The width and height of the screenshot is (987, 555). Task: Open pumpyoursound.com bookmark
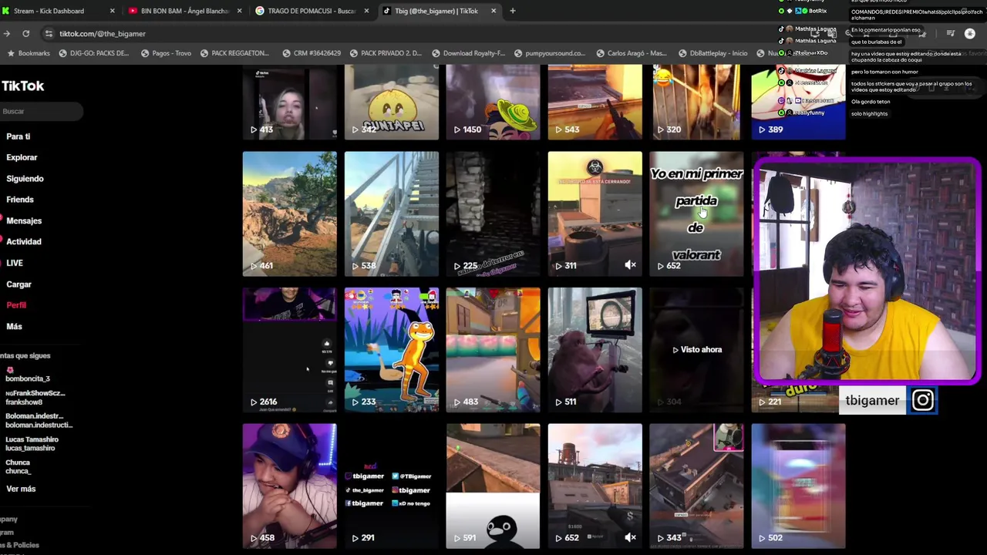pyautogui.click(x=549, y=53)
